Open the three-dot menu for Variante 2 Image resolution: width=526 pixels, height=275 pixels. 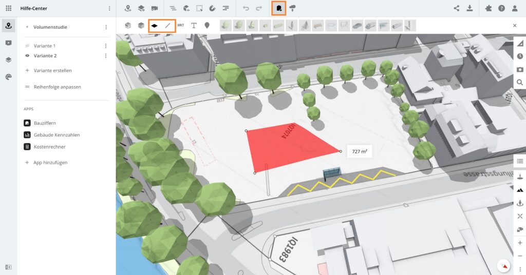tap(106, 55)
